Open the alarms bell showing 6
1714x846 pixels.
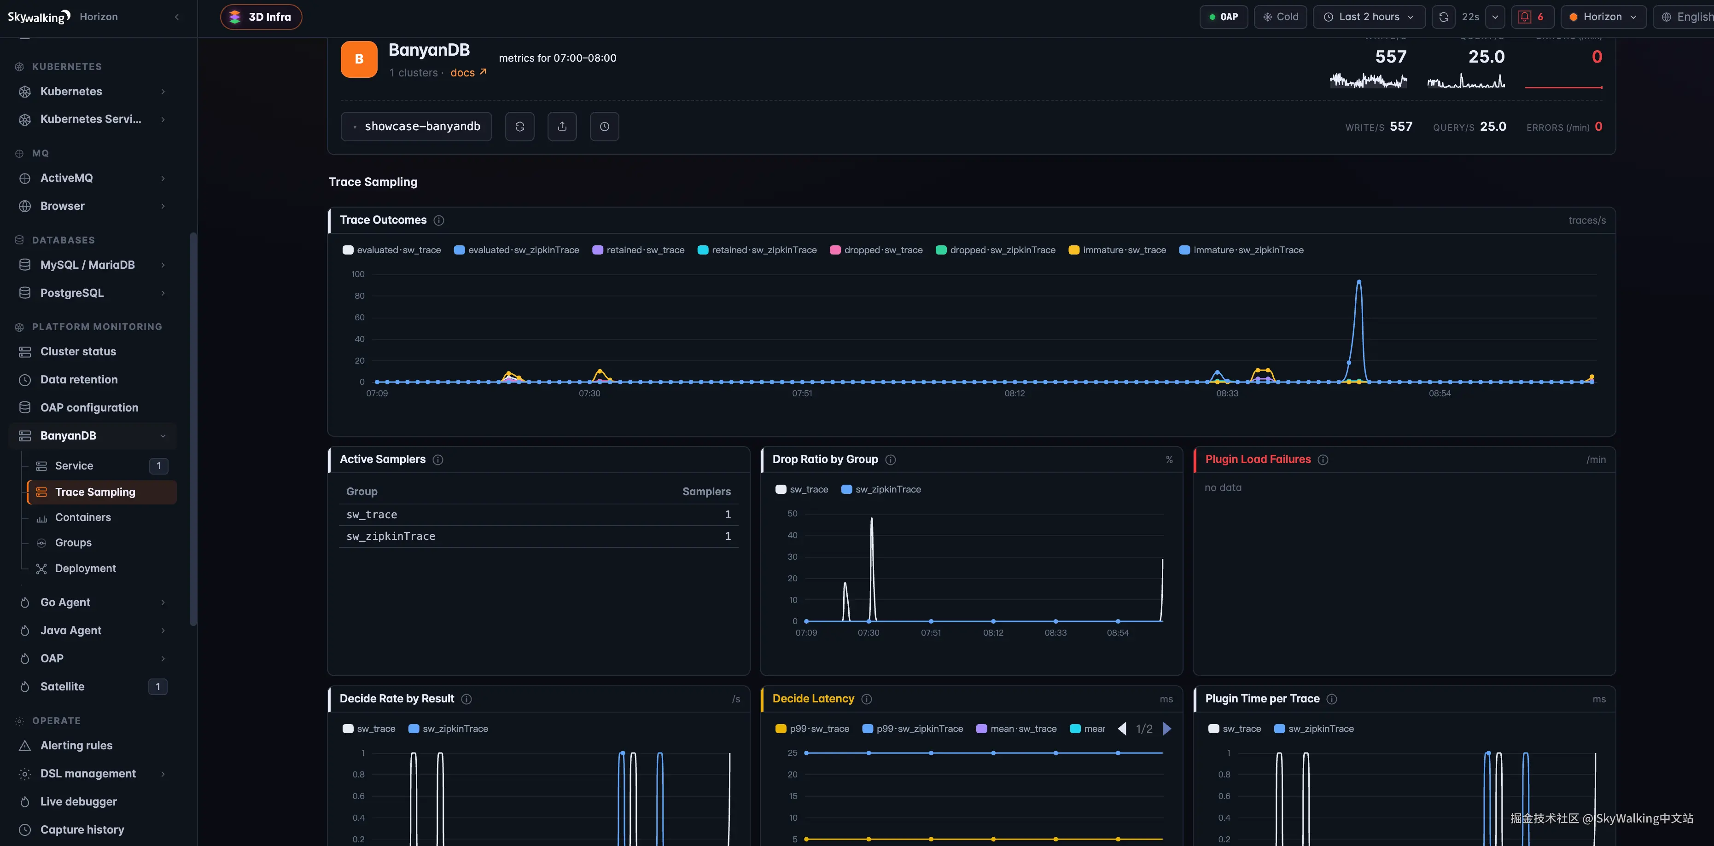(x=1532, y=17)
